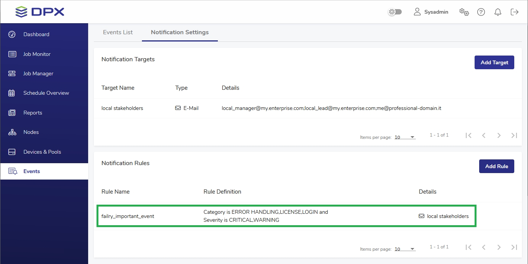Open the settings gears icon
Image resolution: width=528 pixels, height=264 pixels.
464,12
